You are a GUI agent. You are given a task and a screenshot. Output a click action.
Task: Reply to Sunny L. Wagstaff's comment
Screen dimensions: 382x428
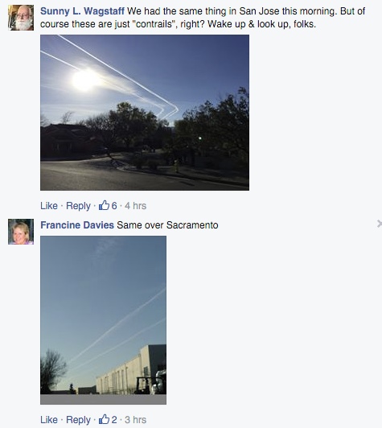[x=78, y=206]
